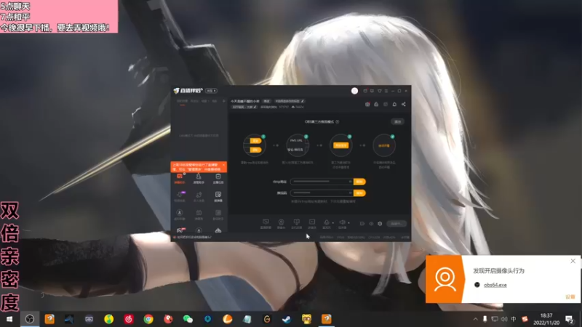Screen dimensions: 582x327
Task: Open the red-badged tool in the grid's bottom row
Action: (180, 230)
